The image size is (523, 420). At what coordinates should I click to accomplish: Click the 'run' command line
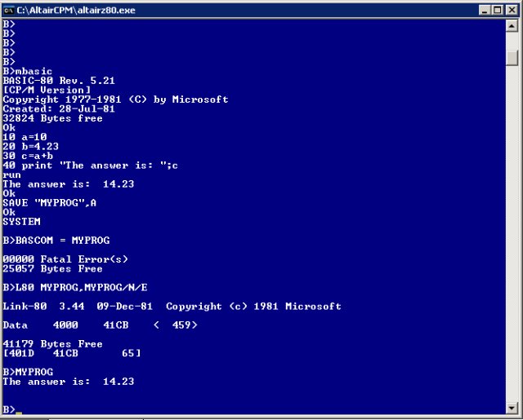[x=12, y=175]
